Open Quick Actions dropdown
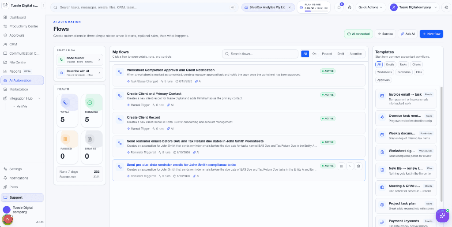This screenshot has width=452, height=227. click(x=370, y=7)
